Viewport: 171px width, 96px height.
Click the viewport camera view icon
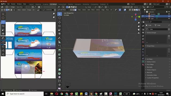tap(139, 30)
